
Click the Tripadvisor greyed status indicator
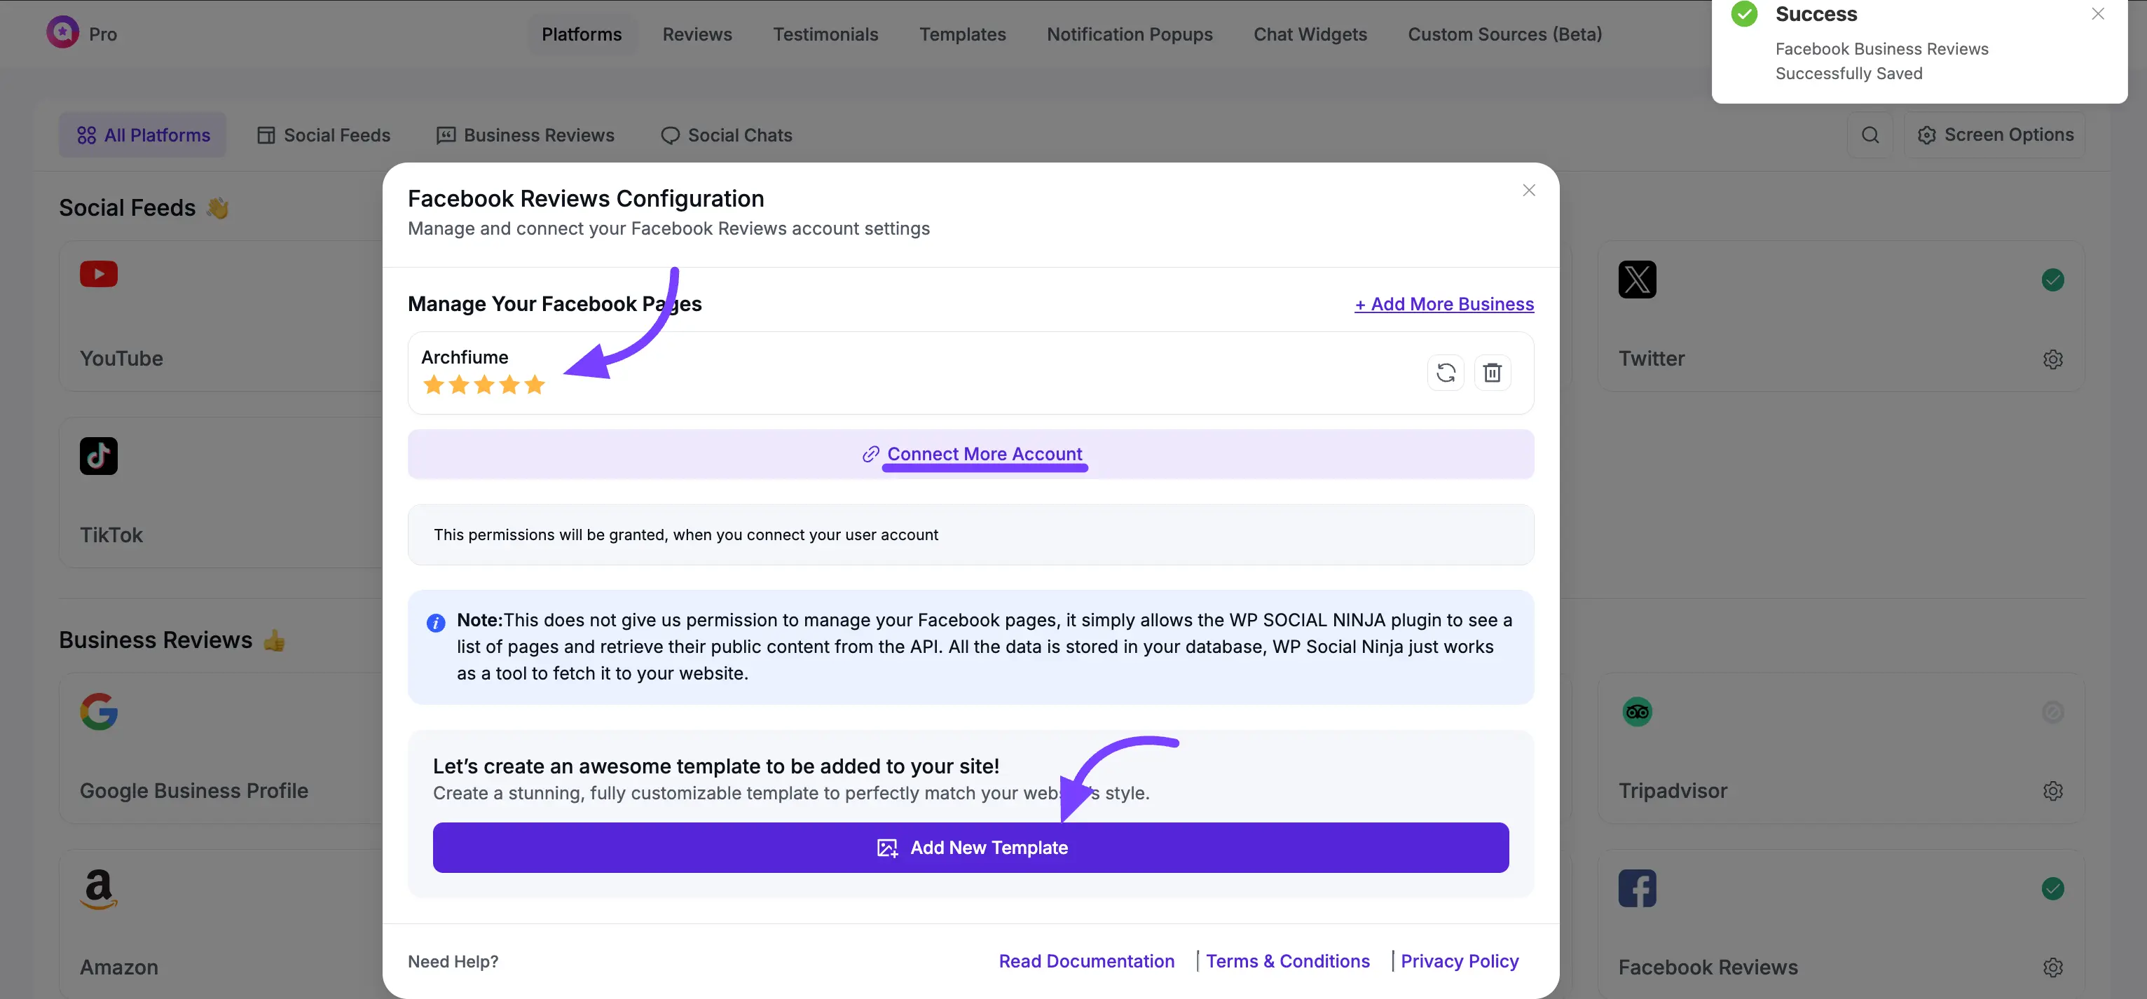pos(2052,712)
